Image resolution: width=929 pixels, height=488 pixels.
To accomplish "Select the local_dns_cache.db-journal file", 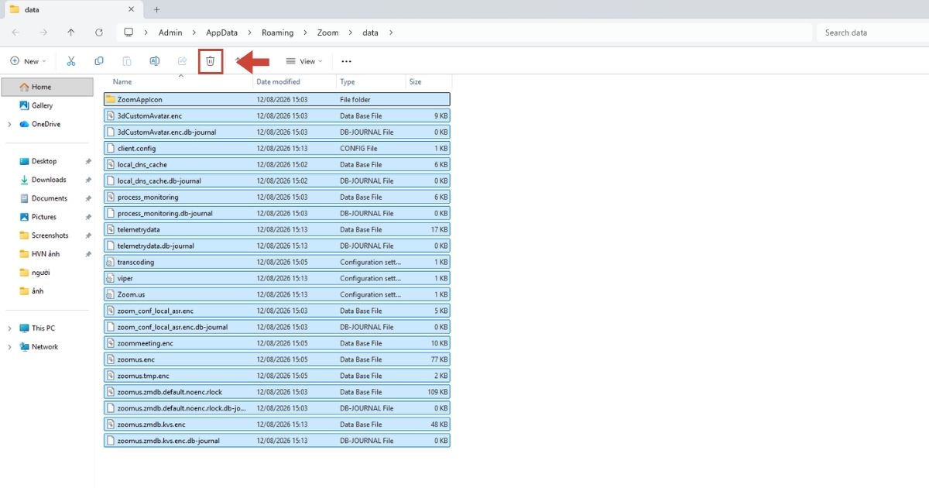I will 276,180.
